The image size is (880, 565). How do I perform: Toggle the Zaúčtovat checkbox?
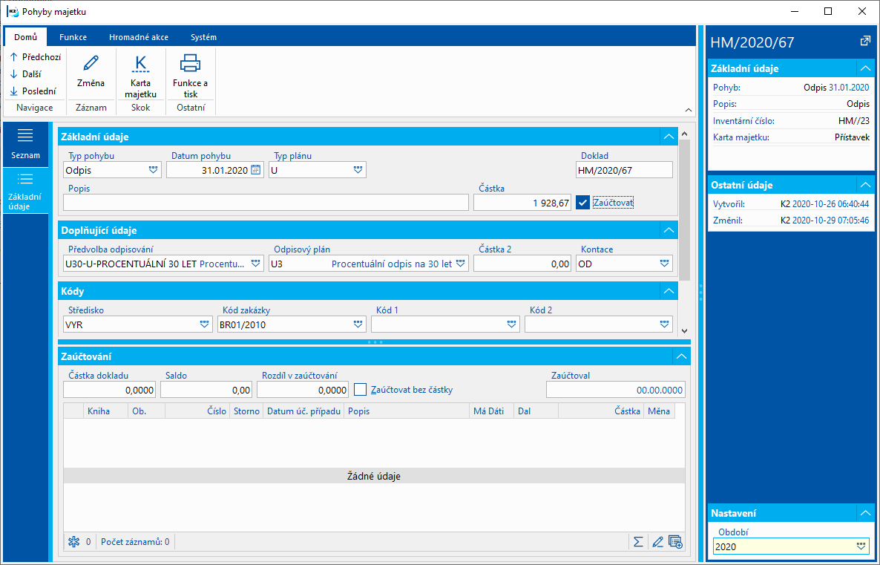point(582,203)
